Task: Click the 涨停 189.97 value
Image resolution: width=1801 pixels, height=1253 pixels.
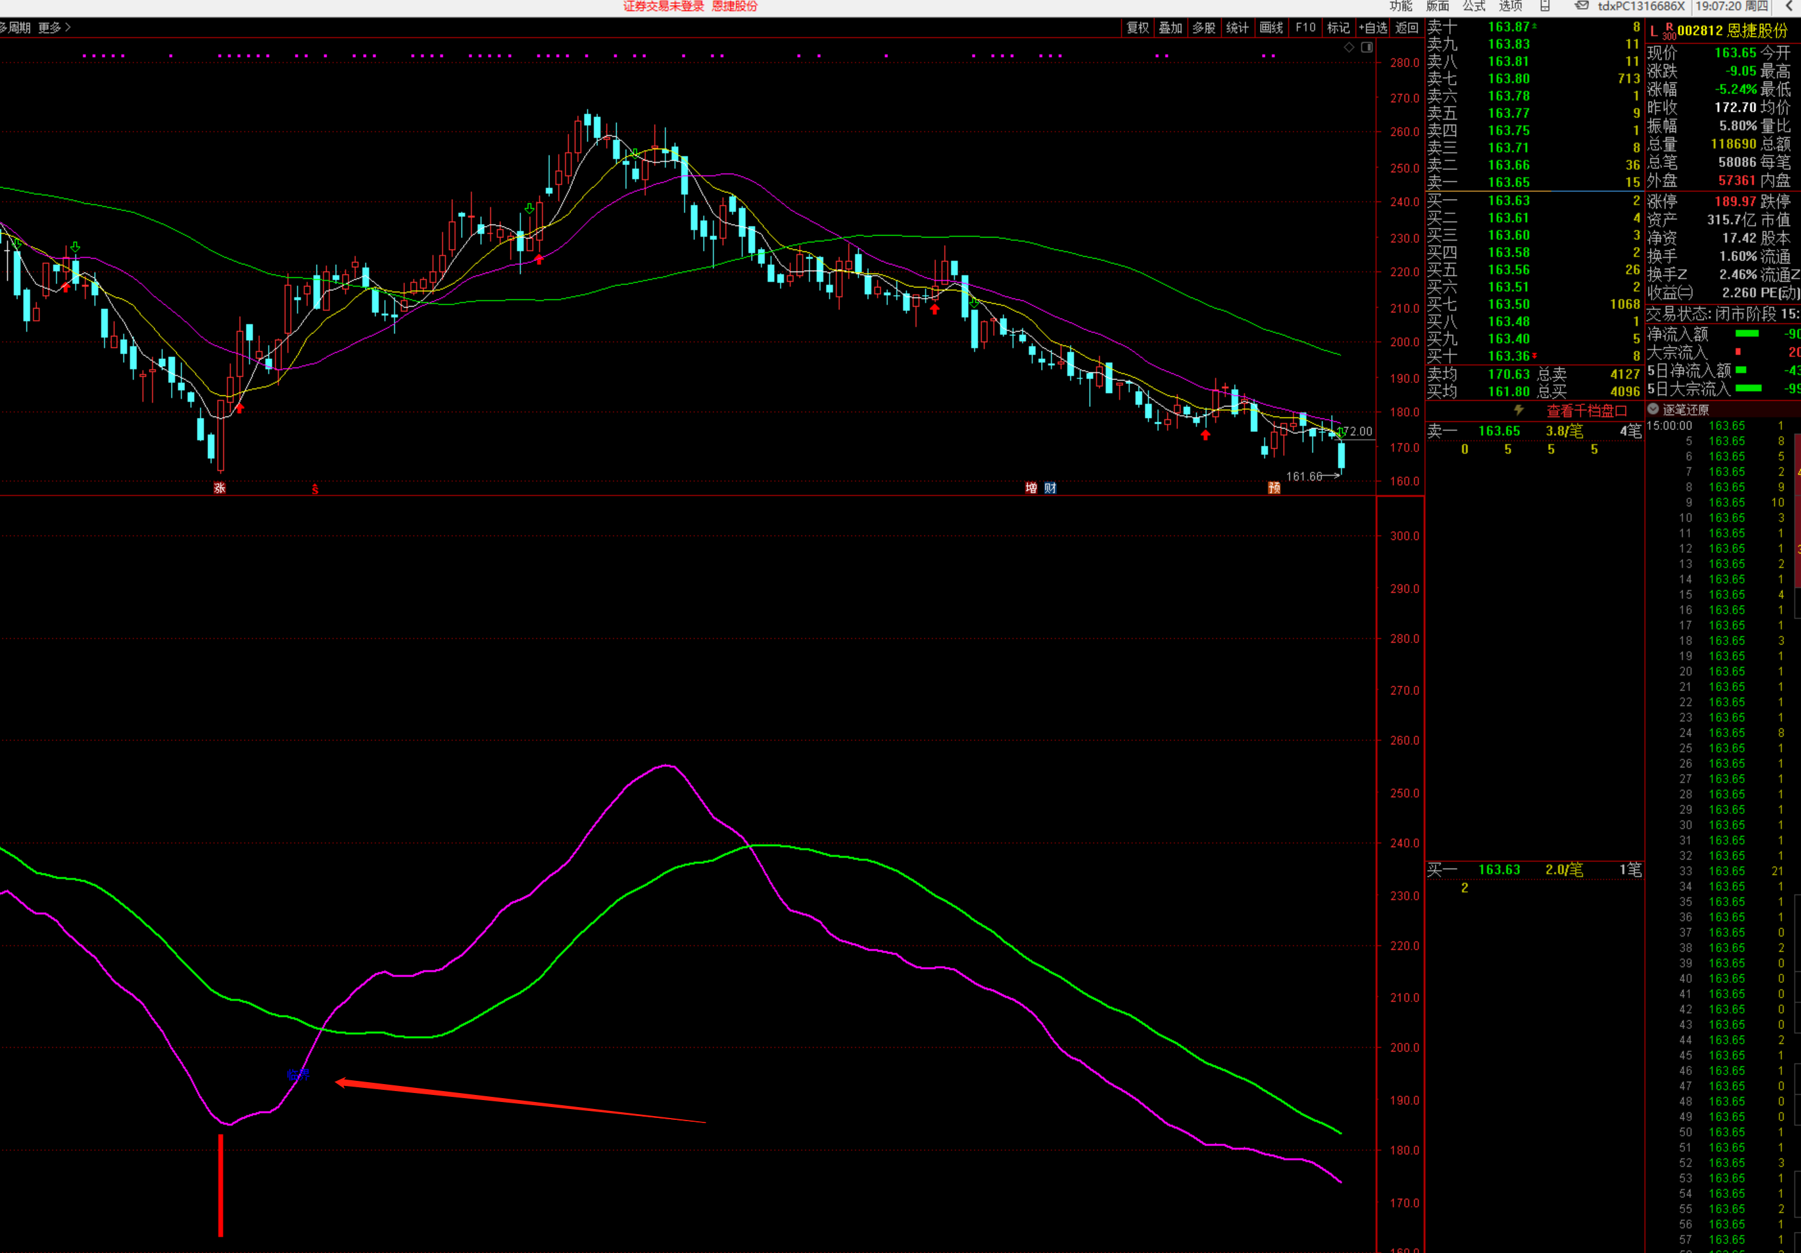Action: pyautogui.click(x=1735, y=202)
